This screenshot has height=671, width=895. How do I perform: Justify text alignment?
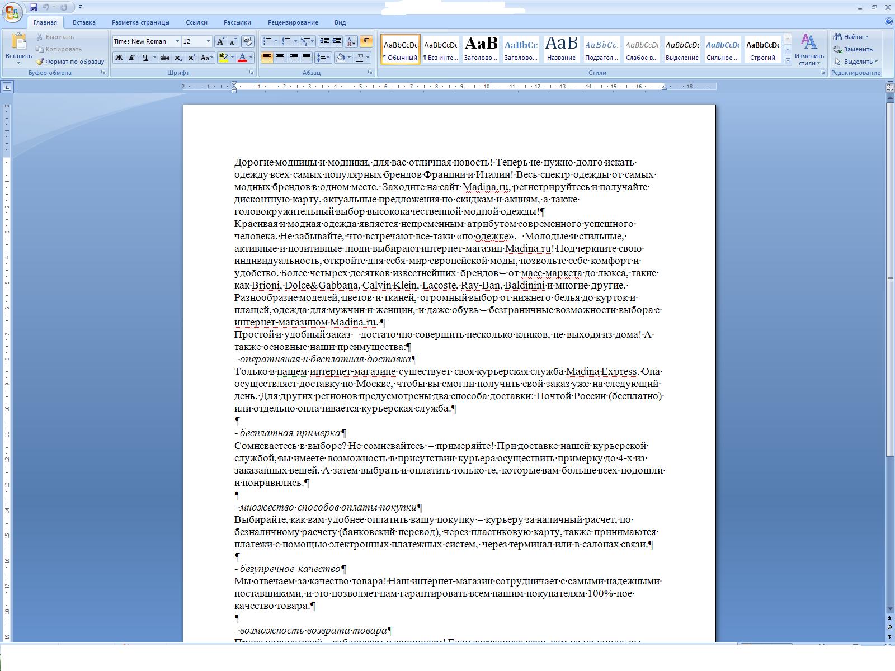click(x=306, y=58)
